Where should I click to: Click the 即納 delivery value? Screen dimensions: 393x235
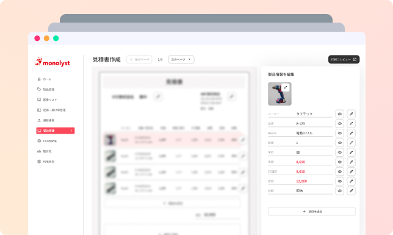(300, 191)
